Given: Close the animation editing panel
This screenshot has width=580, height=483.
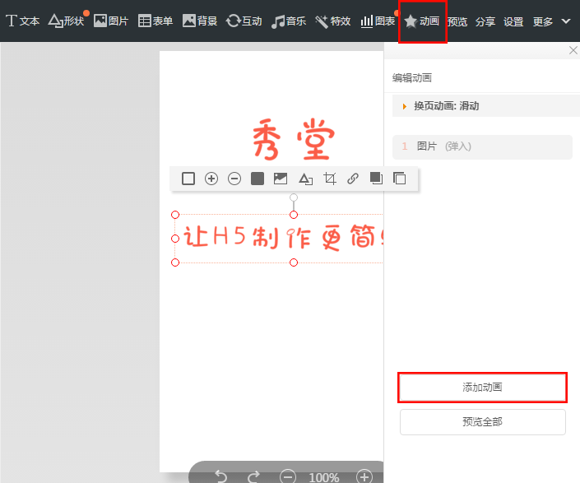Looking at the screenshot, I should pos(573,51).
